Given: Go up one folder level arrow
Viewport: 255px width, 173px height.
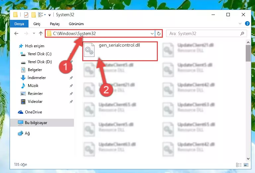Looking at the screenshot, I should (41, 33).
